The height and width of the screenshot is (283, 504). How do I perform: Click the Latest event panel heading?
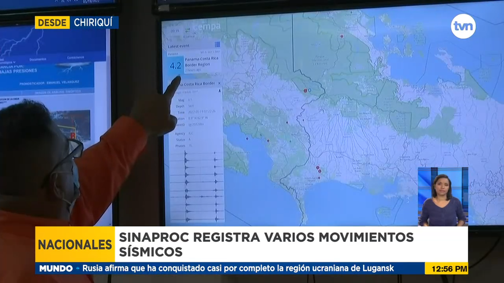tap(178, 46)
